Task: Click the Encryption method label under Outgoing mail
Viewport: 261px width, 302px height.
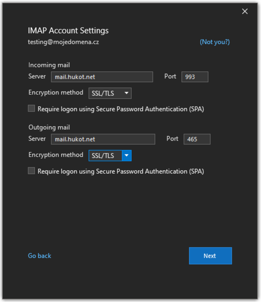Action: tap(56, 155)
